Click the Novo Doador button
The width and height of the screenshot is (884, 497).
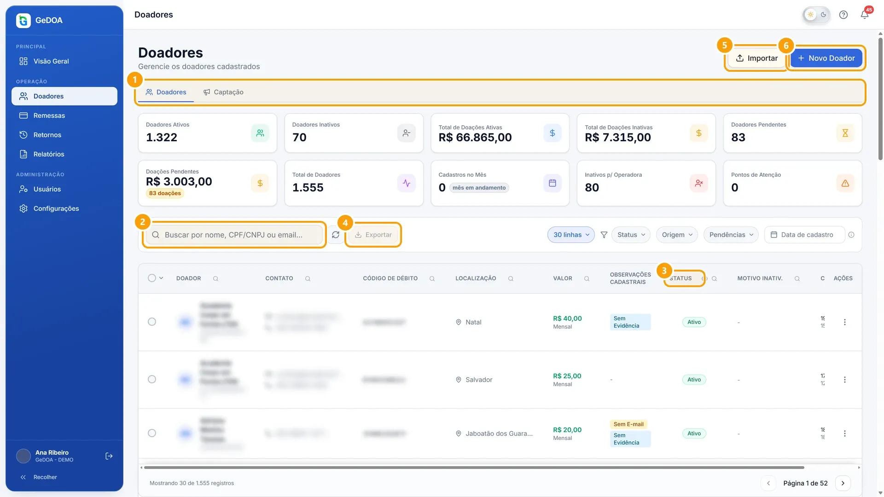826,58
